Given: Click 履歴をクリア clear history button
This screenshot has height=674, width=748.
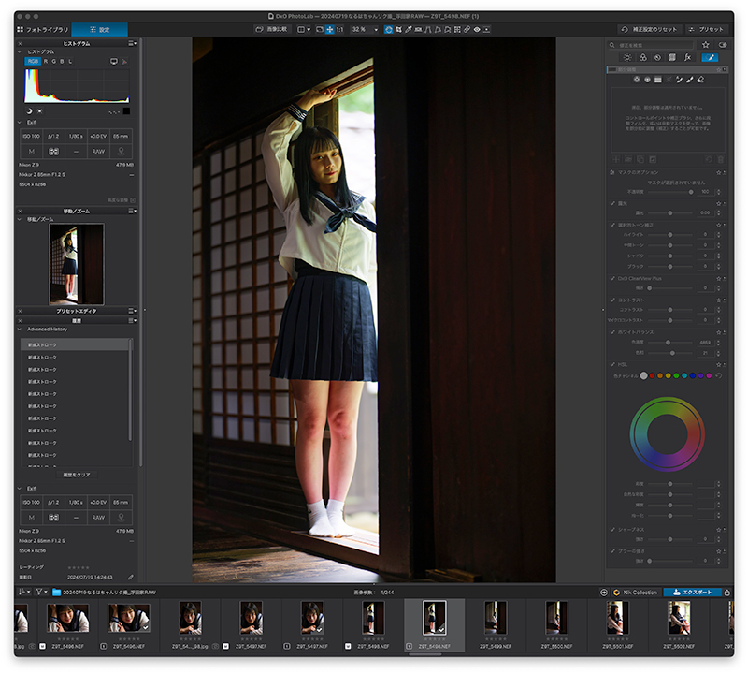Looking at the screenshot, I should [x=77, y=475].
